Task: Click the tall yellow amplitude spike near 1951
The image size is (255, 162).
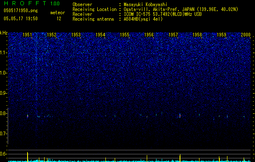Action: click(x=28, y=157)
